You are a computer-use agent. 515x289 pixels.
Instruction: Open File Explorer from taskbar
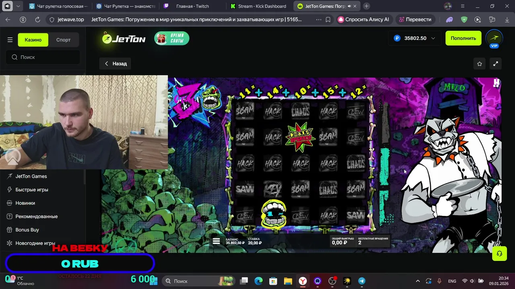[x=288, y=281]
